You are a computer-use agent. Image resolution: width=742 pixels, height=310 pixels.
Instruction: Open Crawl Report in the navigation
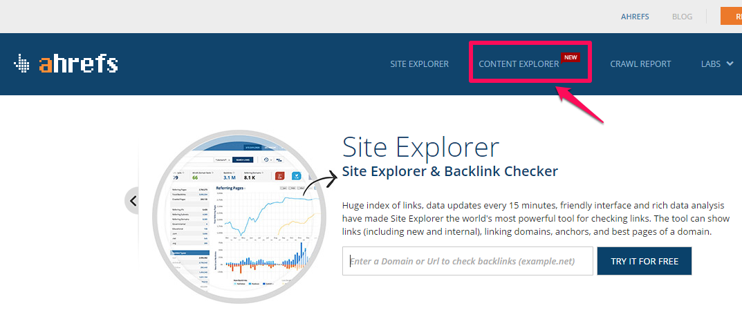(640, 64)
